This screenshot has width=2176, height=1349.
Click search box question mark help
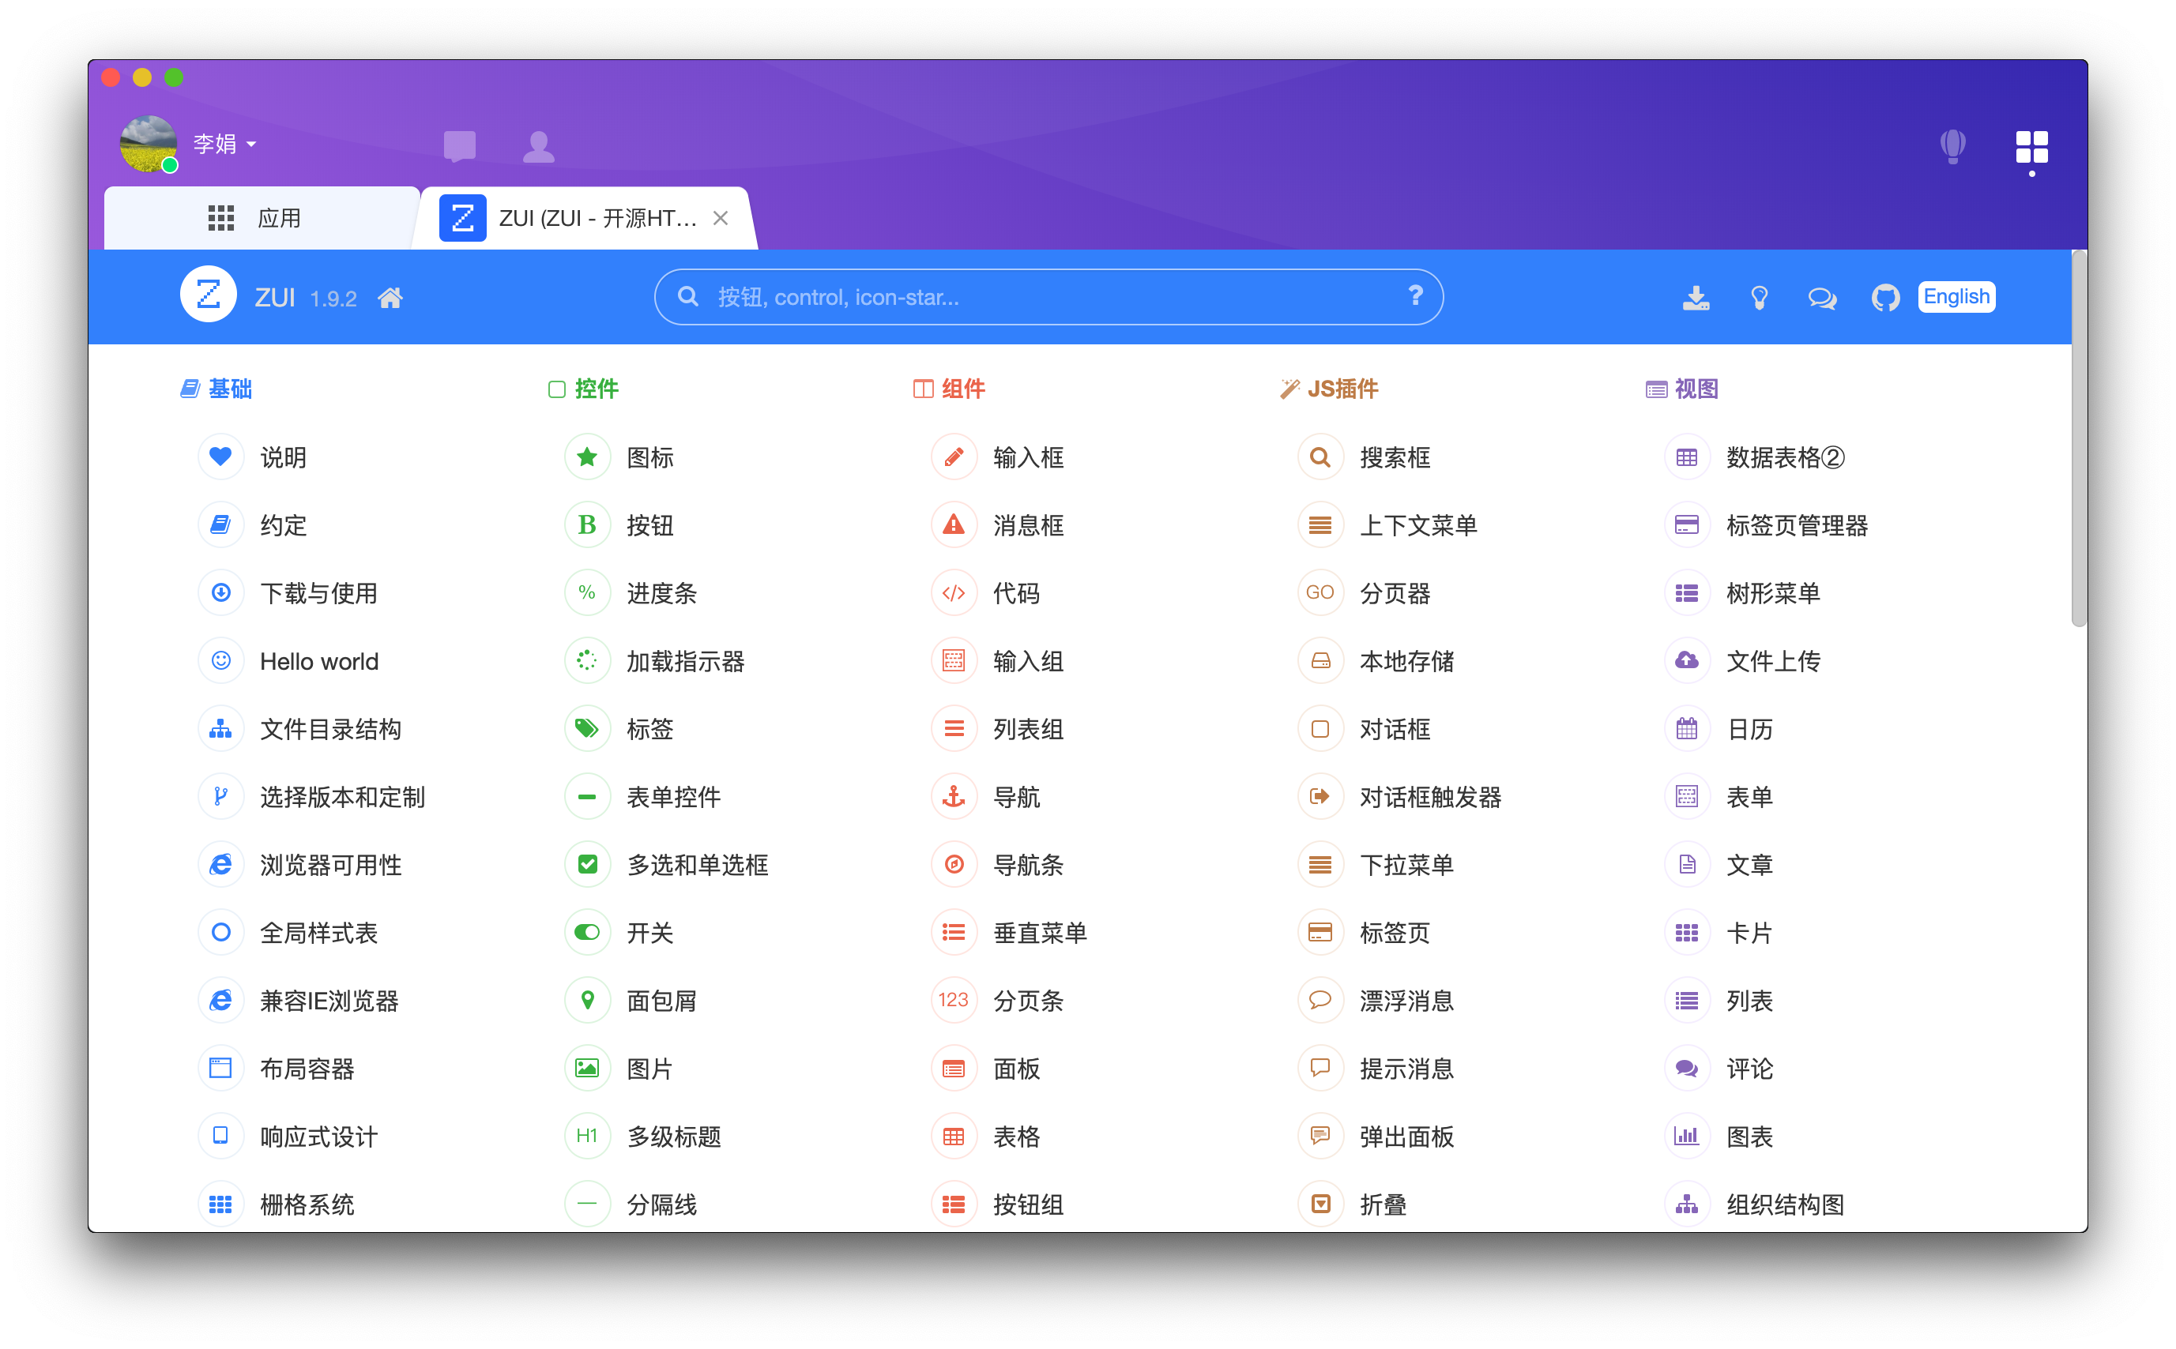click(x=1414, y=295)
